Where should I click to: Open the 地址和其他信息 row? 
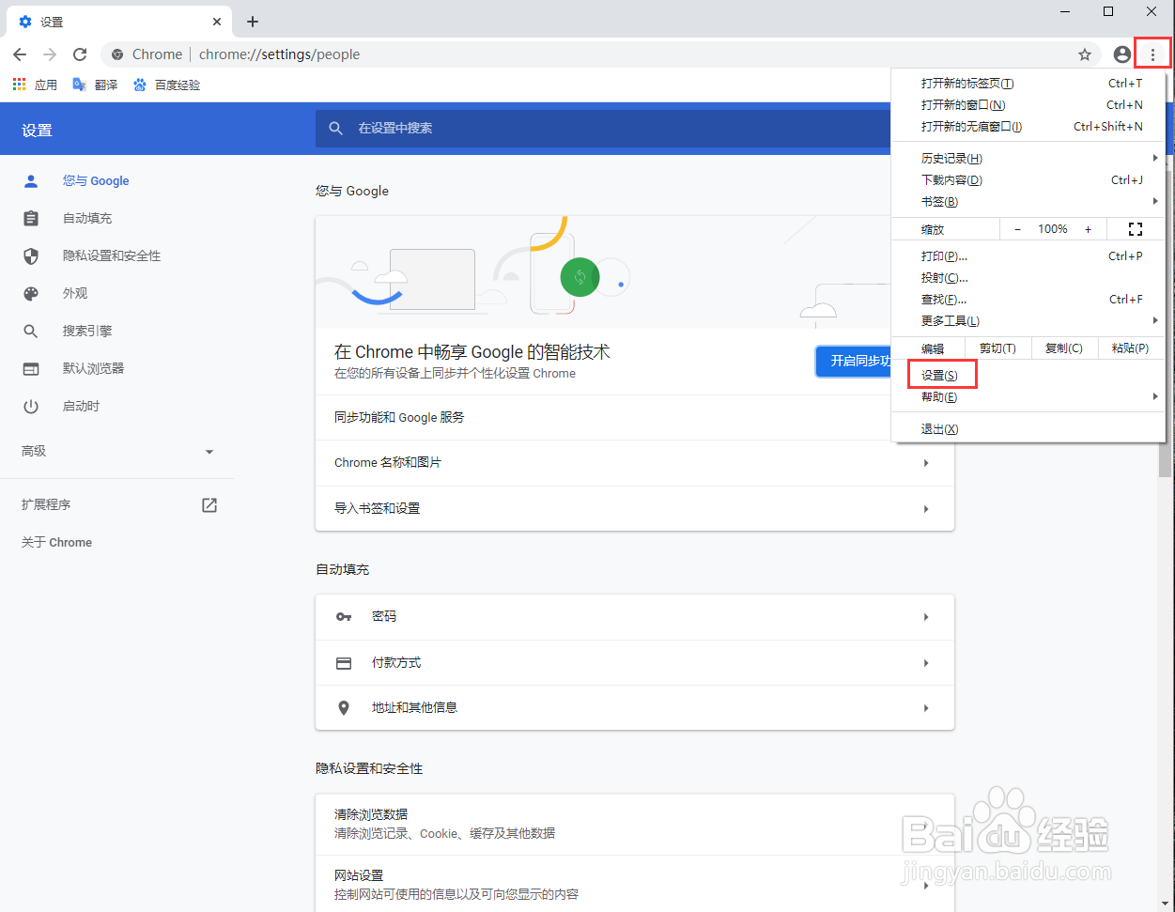point(635,708)
